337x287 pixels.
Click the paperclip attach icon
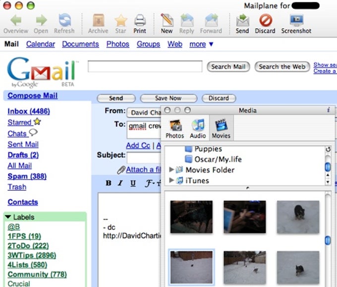121,170
